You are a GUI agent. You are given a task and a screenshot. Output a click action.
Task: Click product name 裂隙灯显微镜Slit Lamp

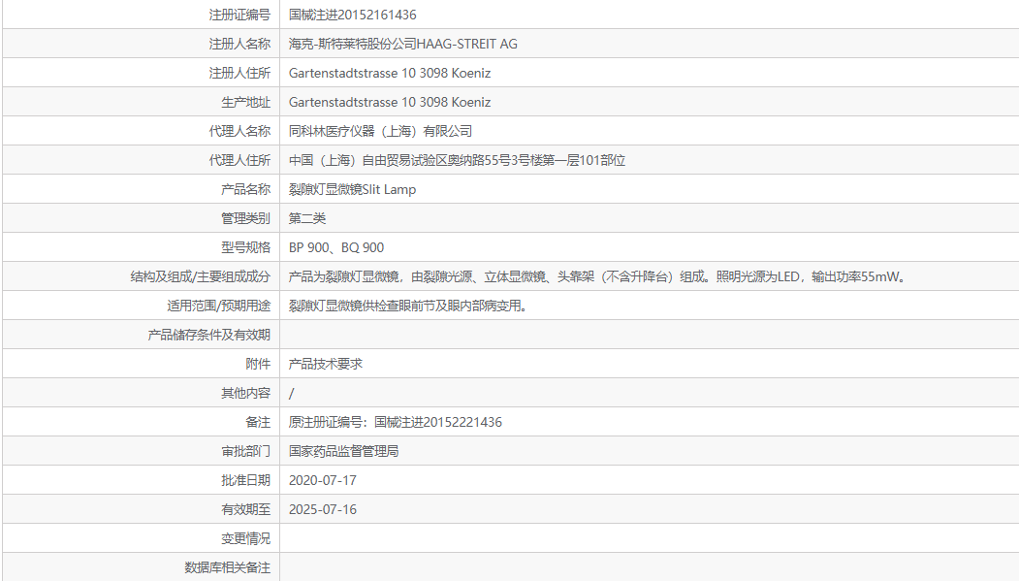pyautogui.click(x=352, y=189)
